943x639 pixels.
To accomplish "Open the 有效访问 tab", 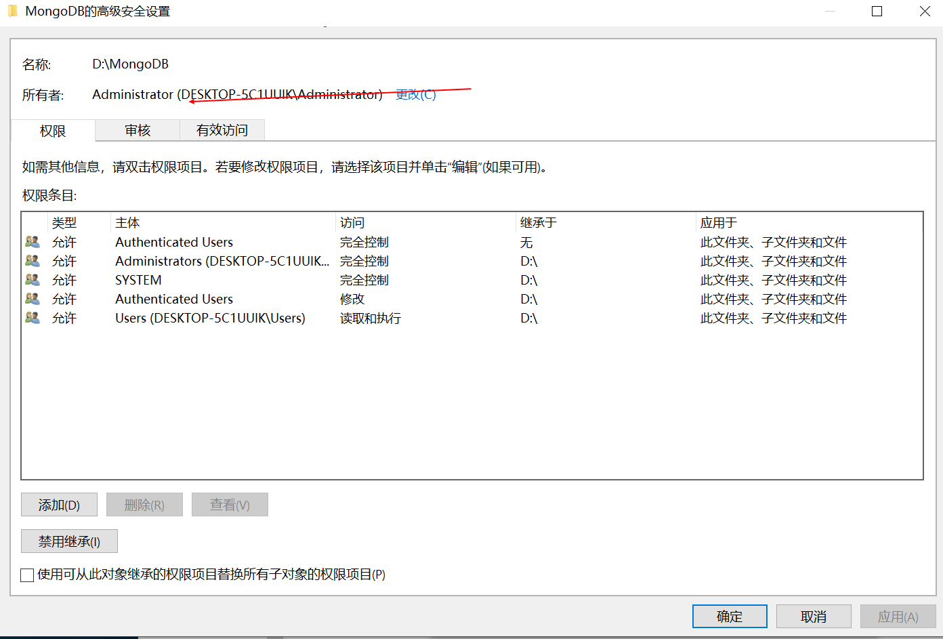I will pos(222,130).
